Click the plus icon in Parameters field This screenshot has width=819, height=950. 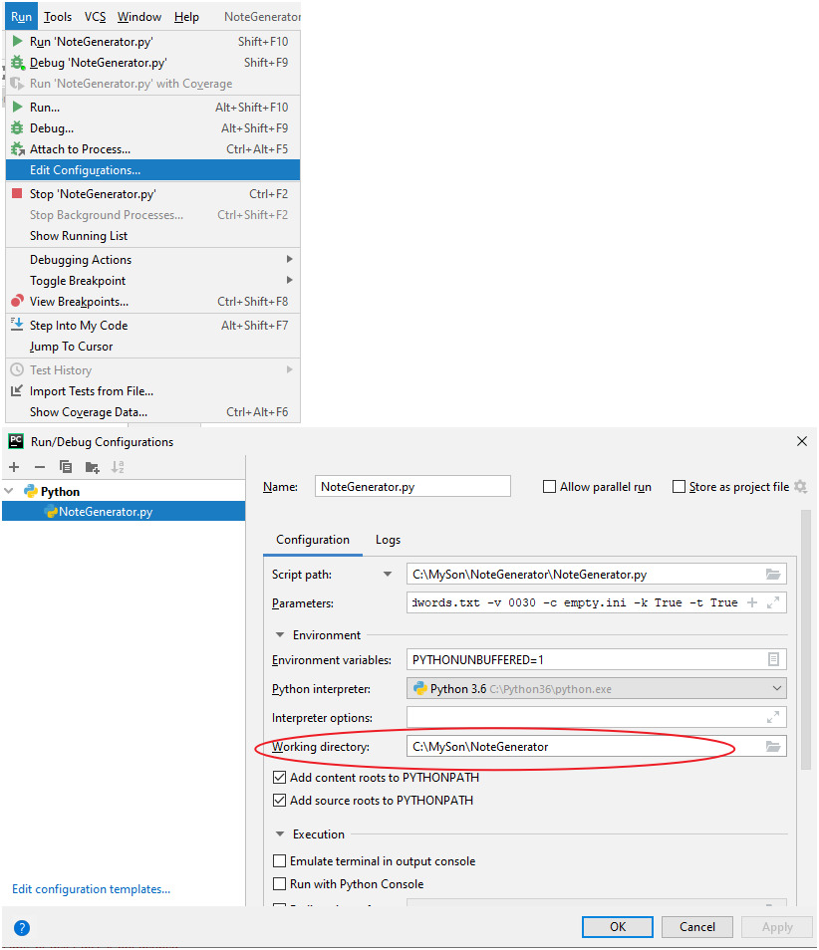pos(752,602)
